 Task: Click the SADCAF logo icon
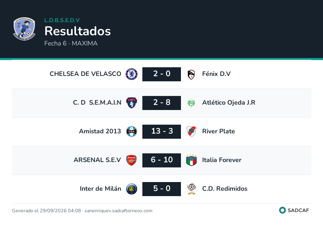tap(282, 210)
